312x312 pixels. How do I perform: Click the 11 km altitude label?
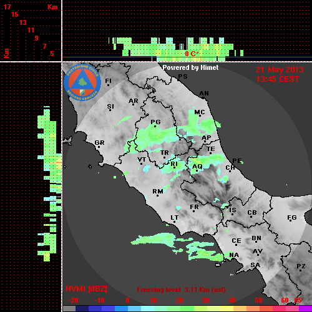(31, 30)
